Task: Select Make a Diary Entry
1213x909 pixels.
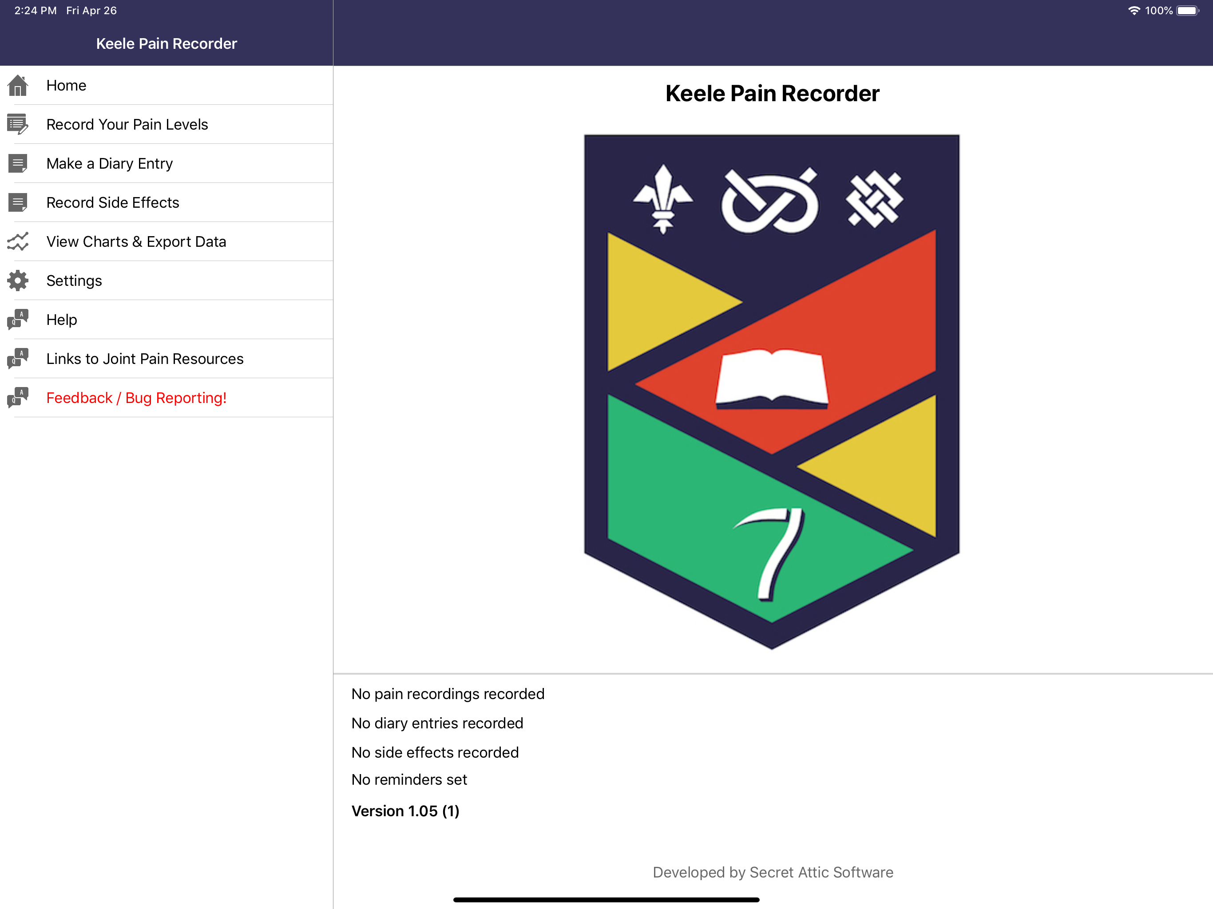Action: click(166, 163)
